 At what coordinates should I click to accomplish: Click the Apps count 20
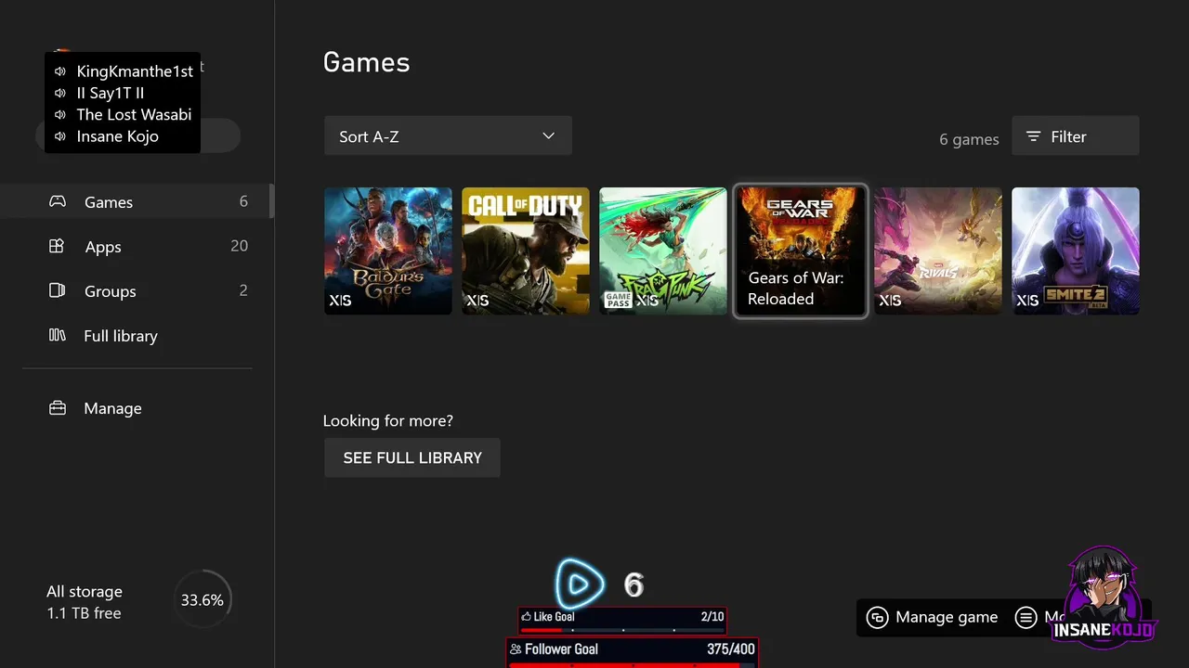click(239, 246)
